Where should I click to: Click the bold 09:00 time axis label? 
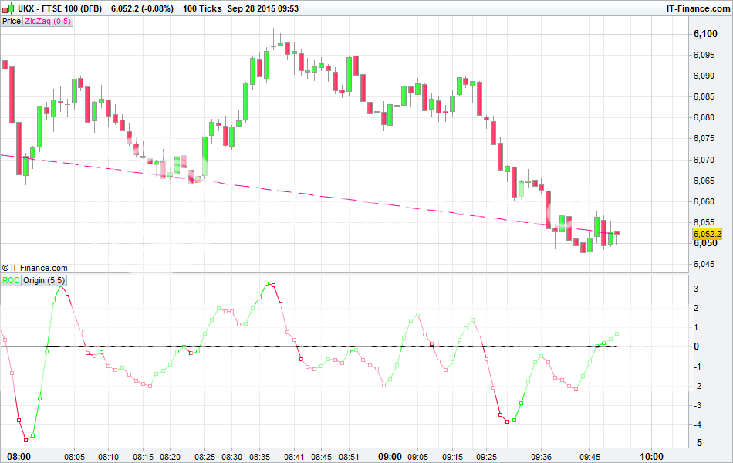389,456
